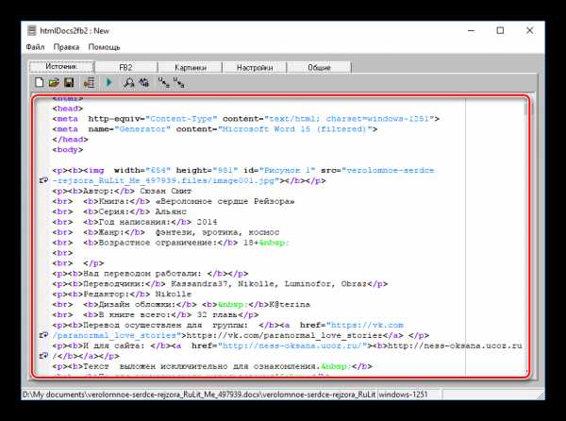566x421 pixels.
Task: Run conversion with the blue play arrow
Action: point(109,83)
